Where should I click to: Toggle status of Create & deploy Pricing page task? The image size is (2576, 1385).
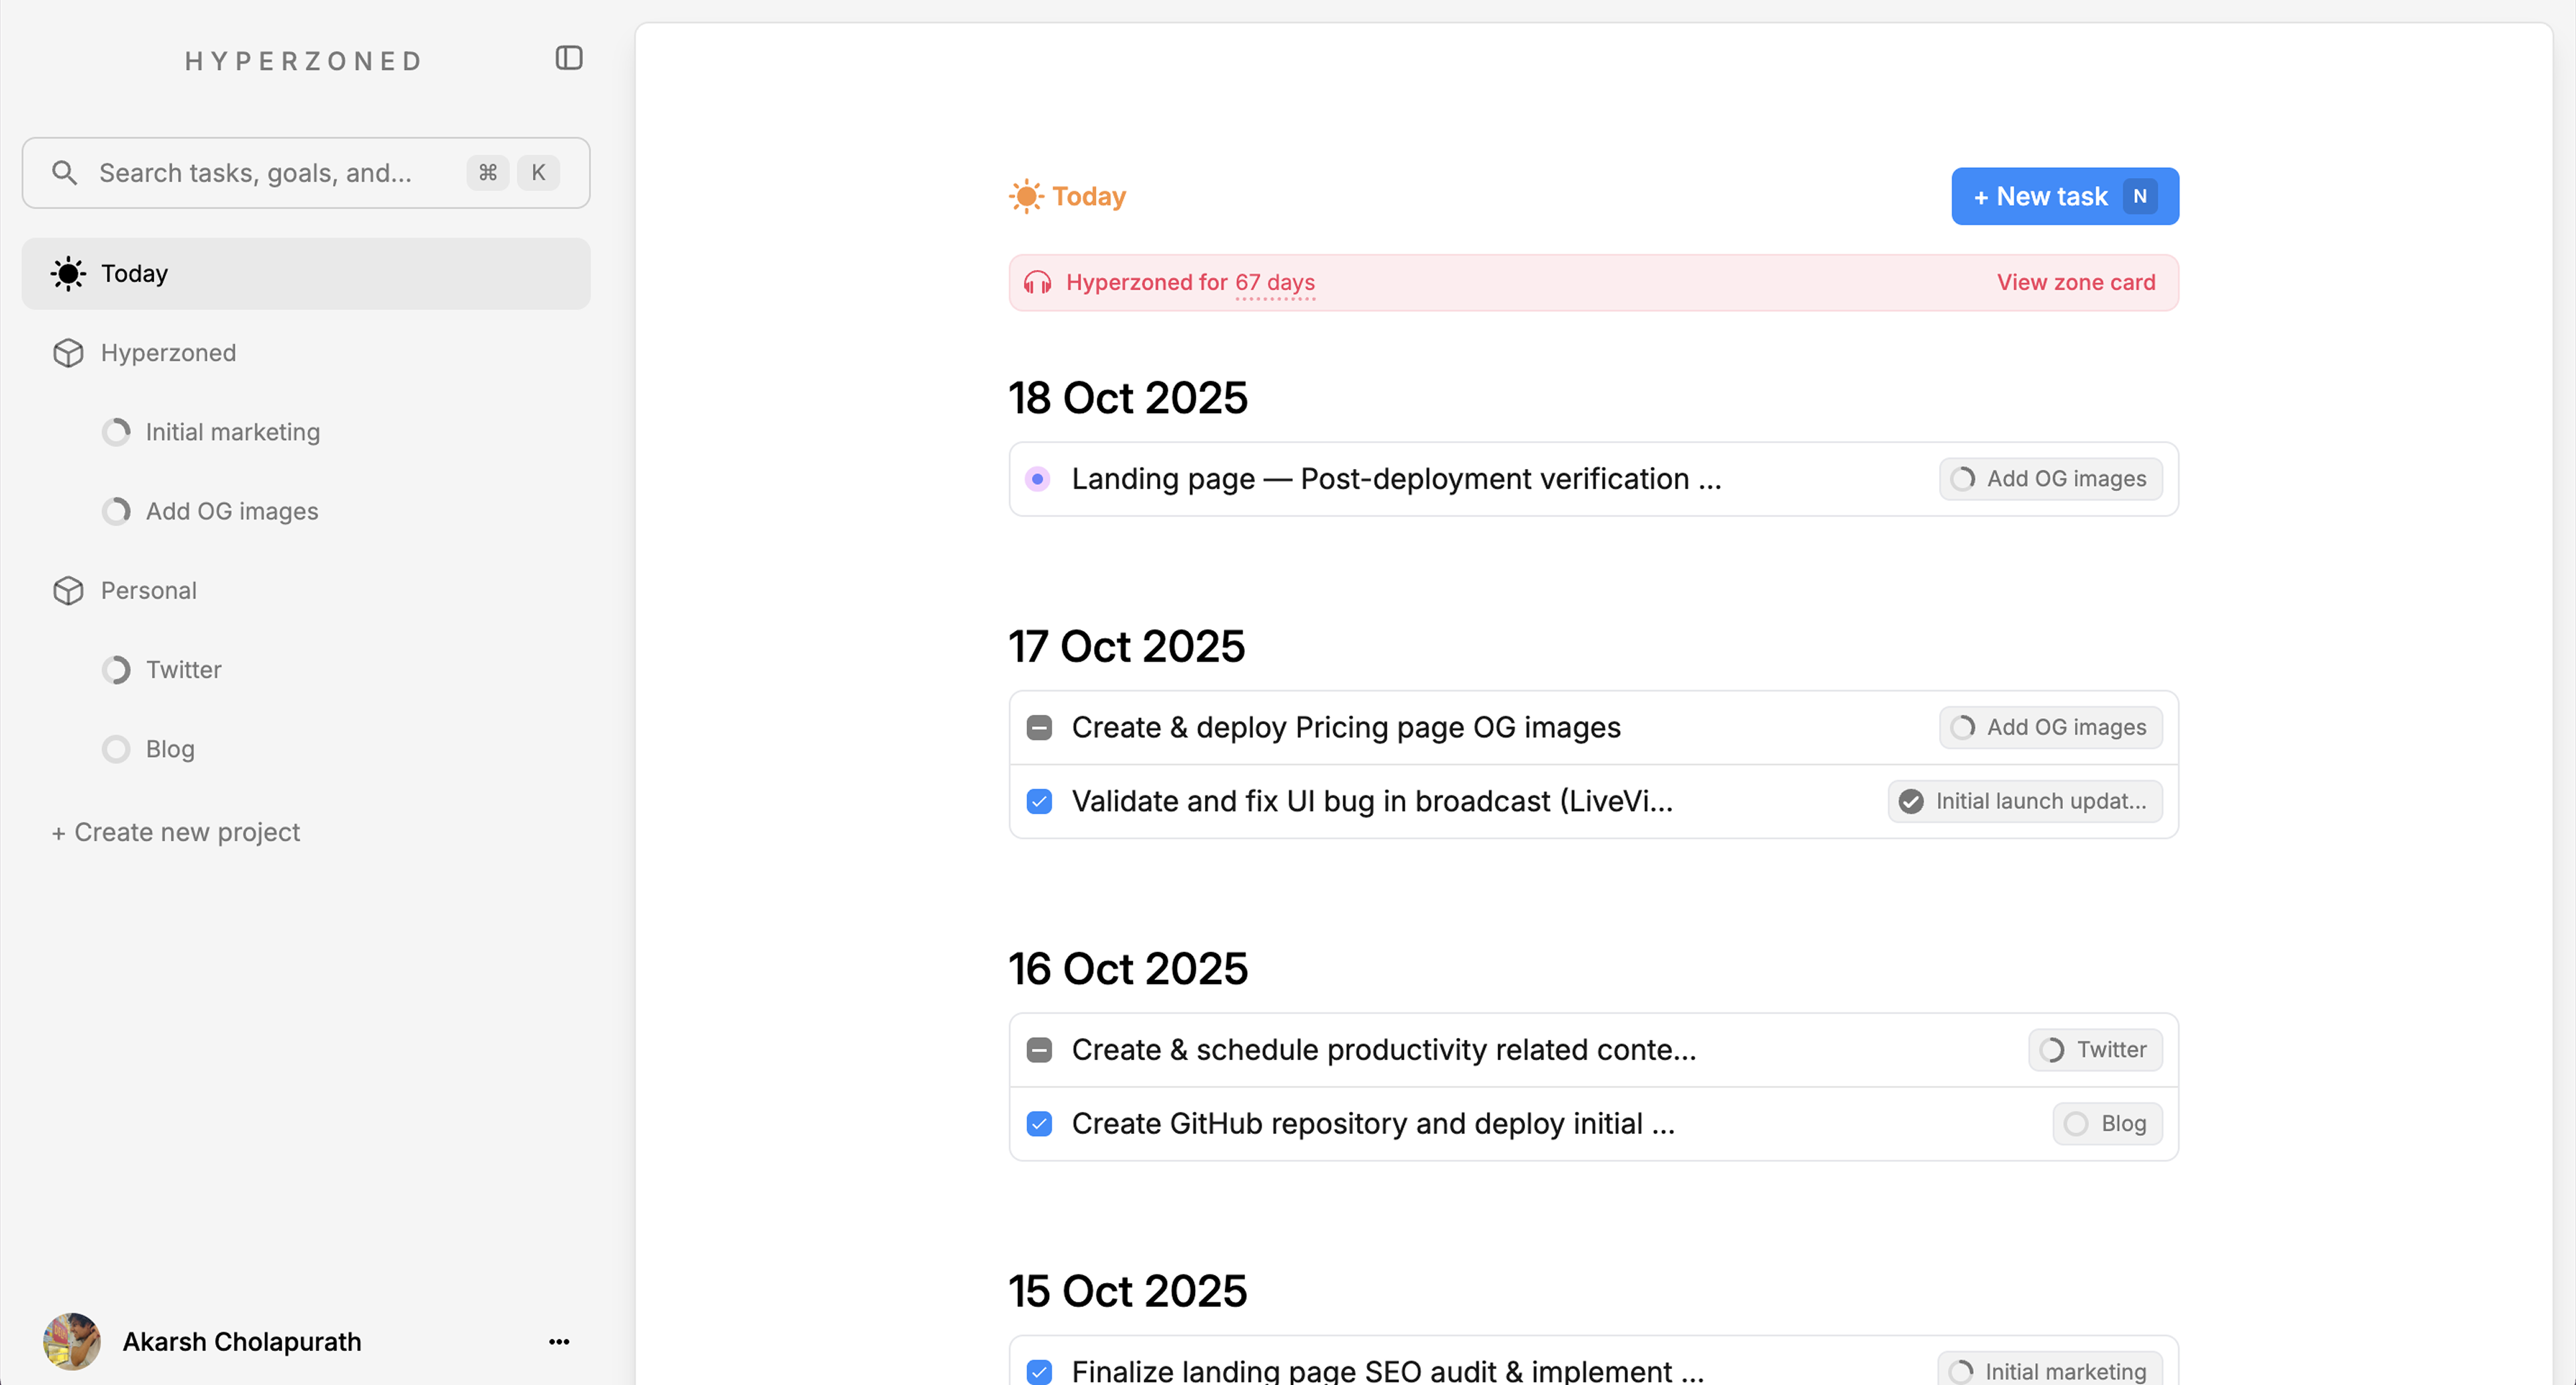click(1039, 728)
